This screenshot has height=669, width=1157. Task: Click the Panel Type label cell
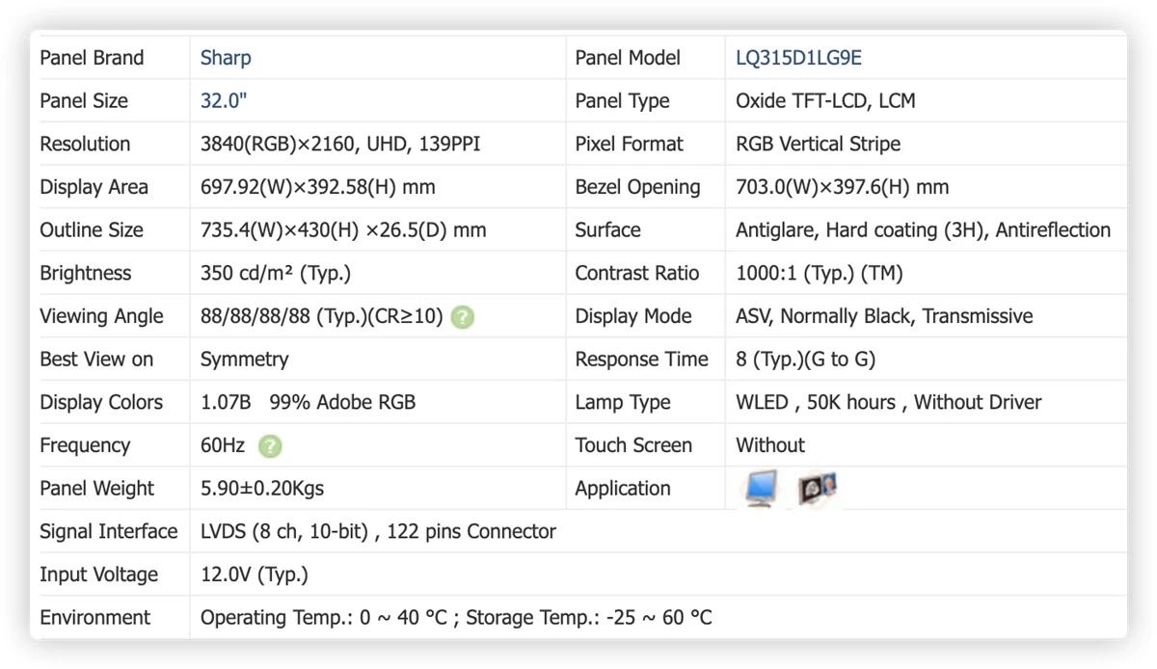click(646, 100)
